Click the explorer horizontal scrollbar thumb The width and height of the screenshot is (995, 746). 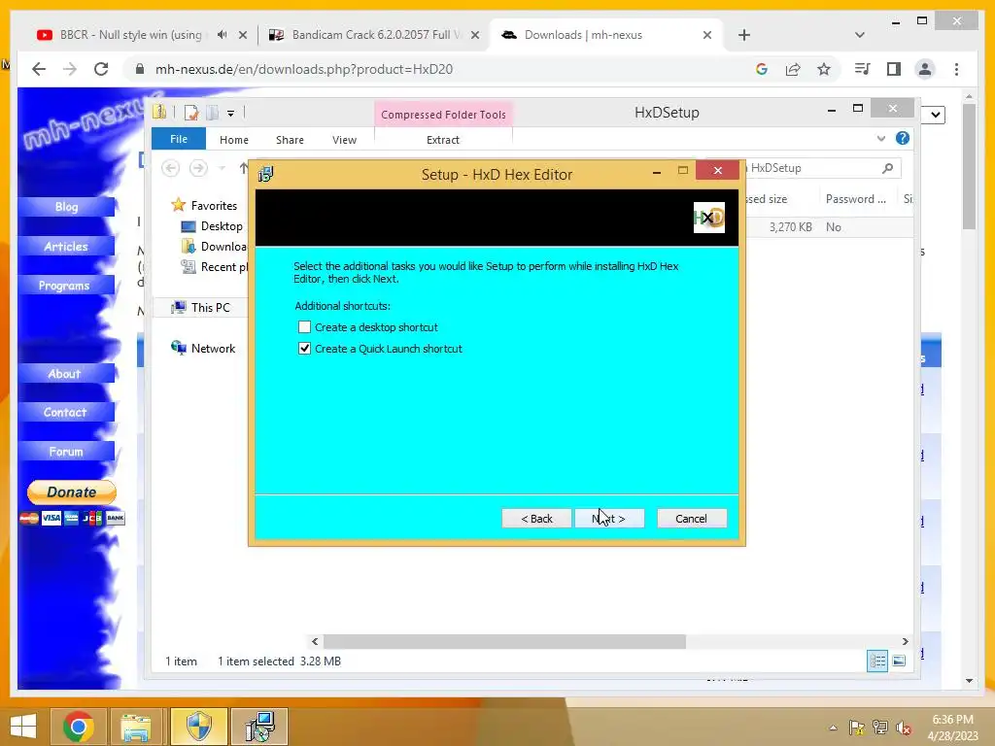point(504,641)
